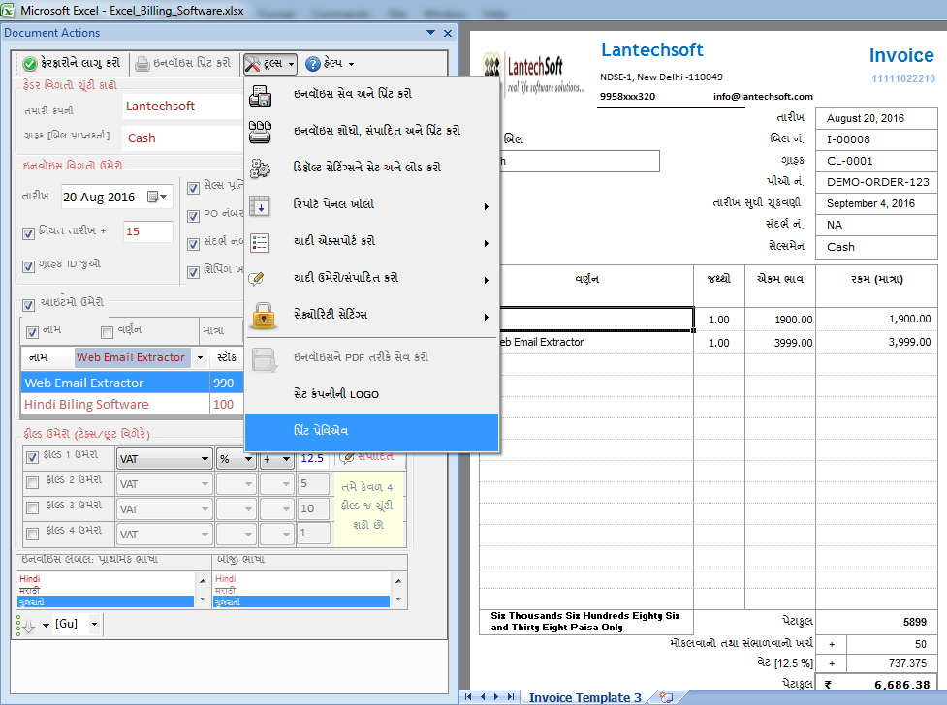This screenshot has height=705, width=947.
Task: Select Hindi Biling Software row in item list
Action: tap(132, 405)
